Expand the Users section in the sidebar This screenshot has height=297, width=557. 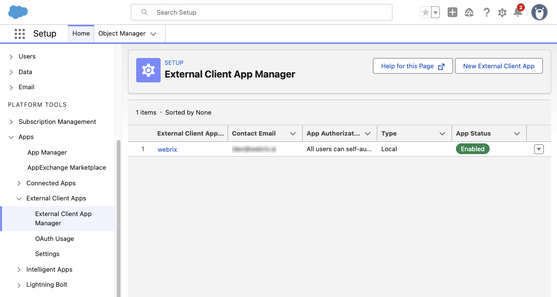click(x=10, y=56)
